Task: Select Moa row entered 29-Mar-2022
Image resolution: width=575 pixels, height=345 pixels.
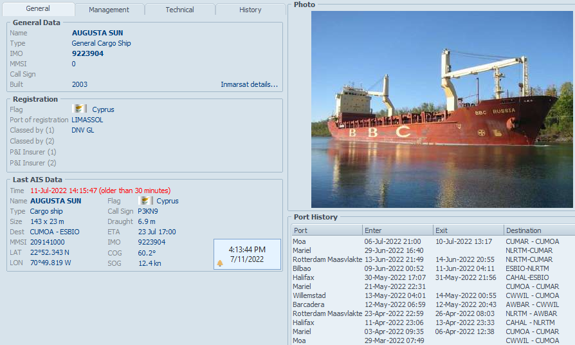Action: pyautogui.click(x=433, y=340)
